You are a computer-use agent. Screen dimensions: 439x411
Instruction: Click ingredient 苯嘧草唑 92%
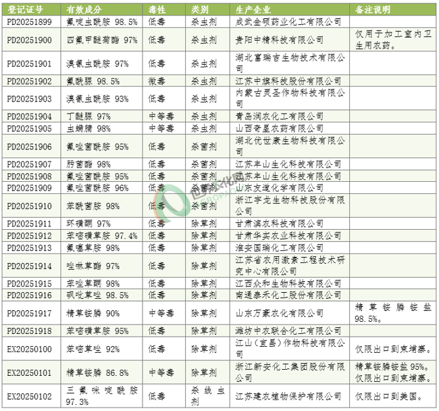coord(93,349)
